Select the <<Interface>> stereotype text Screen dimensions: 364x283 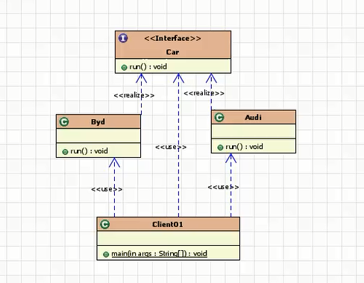172,39
